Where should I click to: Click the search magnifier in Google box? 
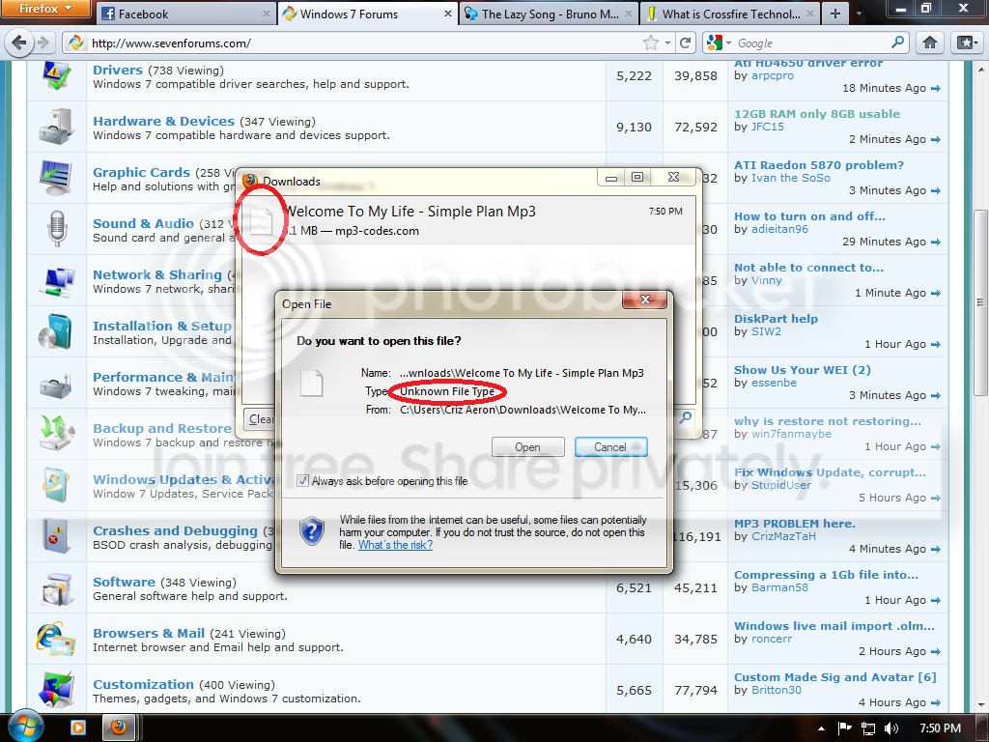pyautogui.click(x=897, y=43)
